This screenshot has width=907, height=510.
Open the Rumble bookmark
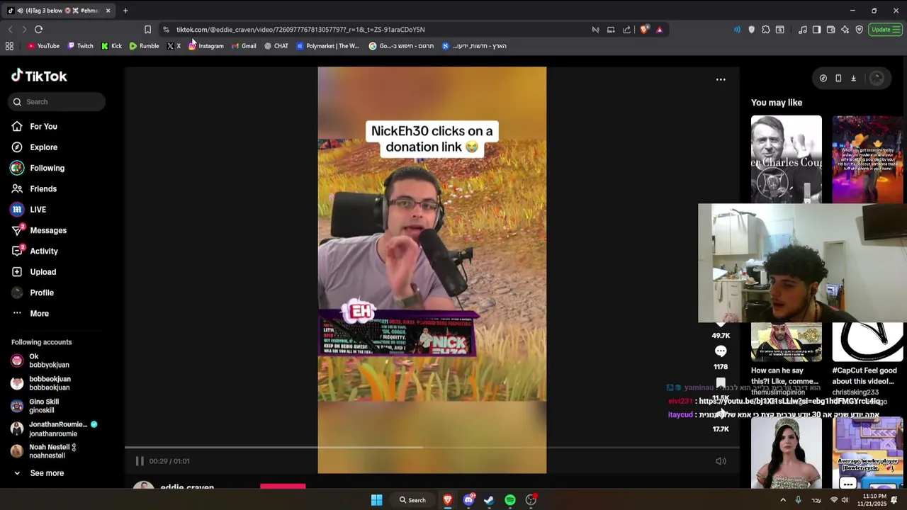(x=144, y=46)
